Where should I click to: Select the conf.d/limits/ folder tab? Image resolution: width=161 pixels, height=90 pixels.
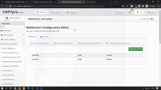click(x=90, y=43)
